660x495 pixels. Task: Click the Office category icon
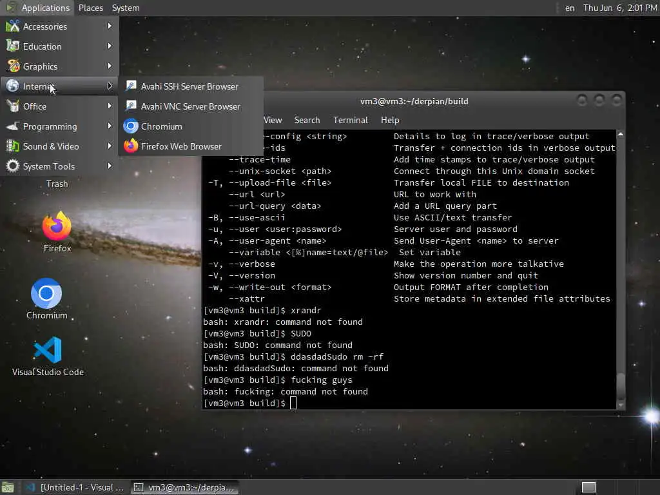tap(13, 106)
